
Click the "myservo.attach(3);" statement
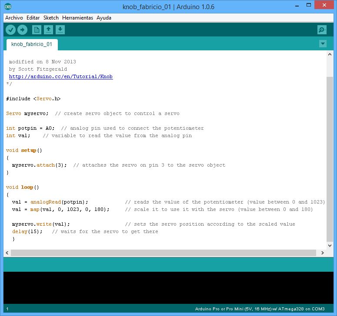coord(40,165)
